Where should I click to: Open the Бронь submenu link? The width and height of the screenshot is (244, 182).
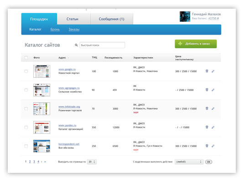click(x=55, y=30)
